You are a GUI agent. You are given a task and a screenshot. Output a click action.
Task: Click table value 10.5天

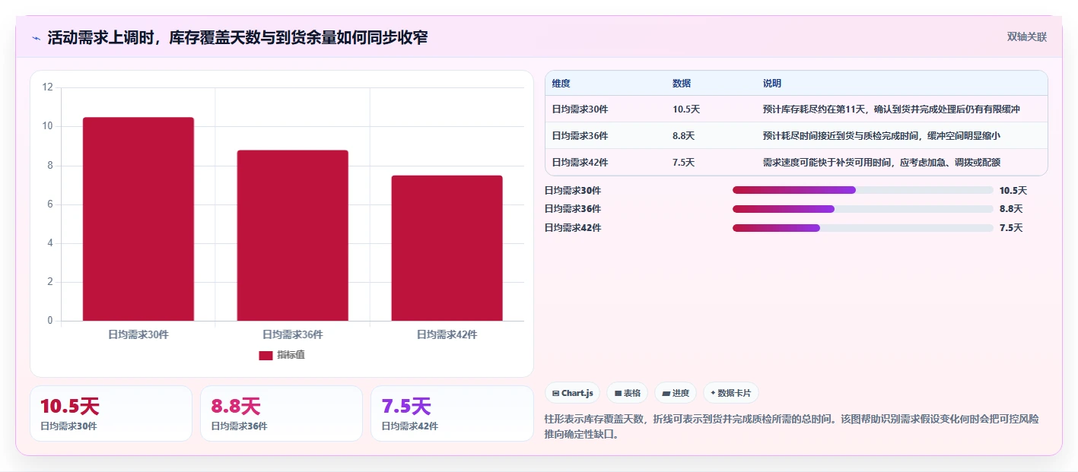[686, 109]
